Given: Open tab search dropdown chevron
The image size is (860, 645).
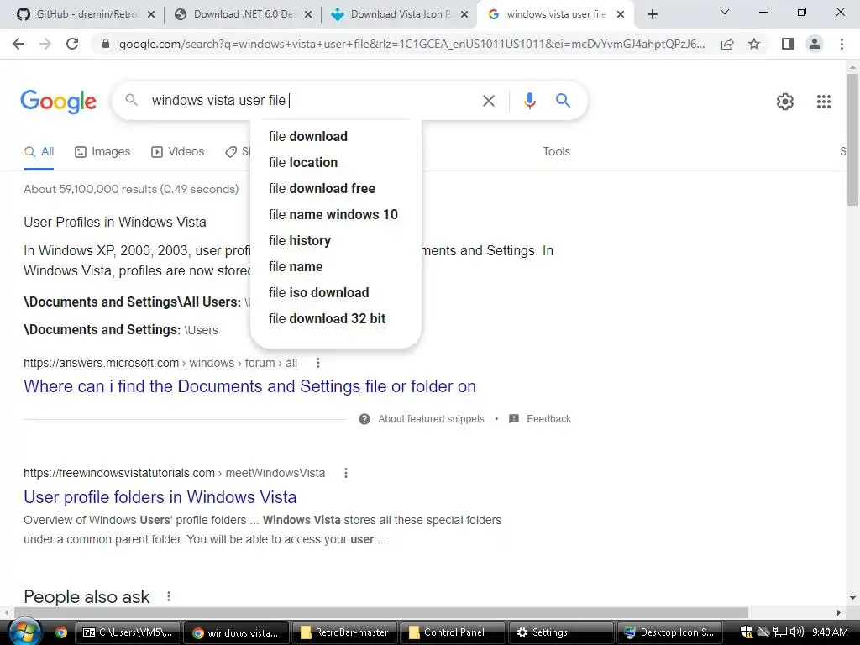Looking at the screenshot, I should (x=724, y=12).
